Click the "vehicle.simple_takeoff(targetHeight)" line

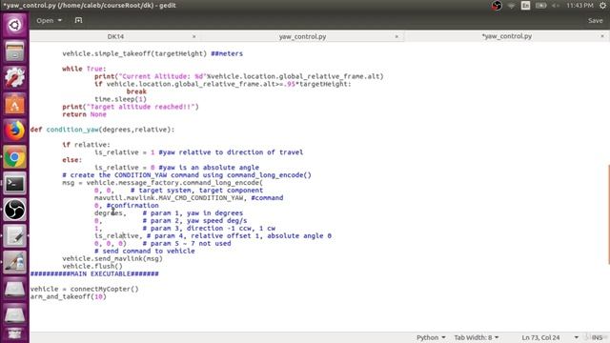(152, 53)
